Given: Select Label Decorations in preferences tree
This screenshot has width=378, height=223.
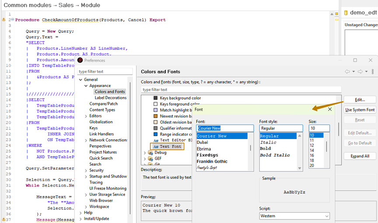Looking at the screenshot, I should pos(110,98).
